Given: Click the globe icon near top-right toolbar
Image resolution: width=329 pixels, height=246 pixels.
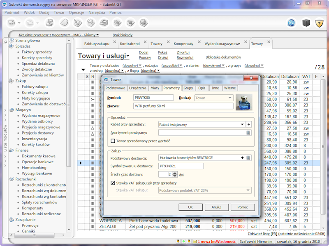Looking at the screenshot, I should click(x=291, y=23).
